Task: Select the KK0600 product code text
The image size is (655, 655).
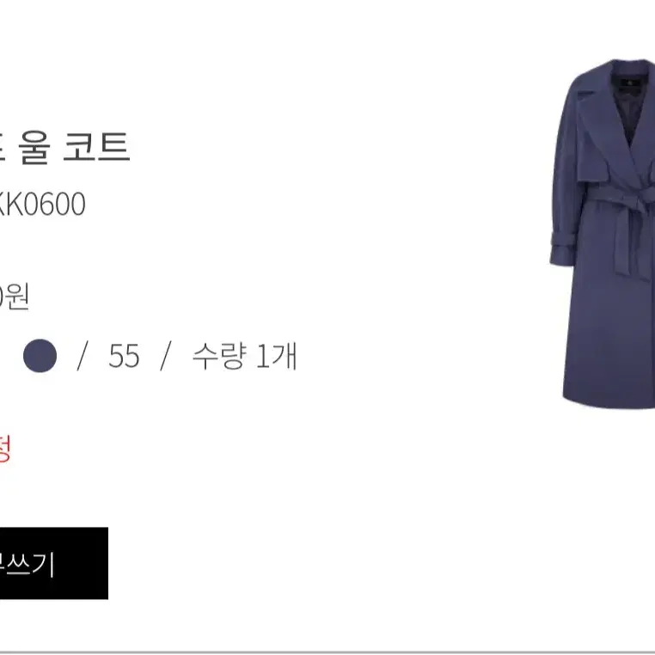Action: (x=42, y=204)
